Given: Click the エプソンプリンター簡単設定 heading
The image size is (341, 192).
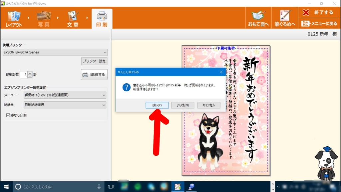Looking at the screenshot, I should [25, 88].
